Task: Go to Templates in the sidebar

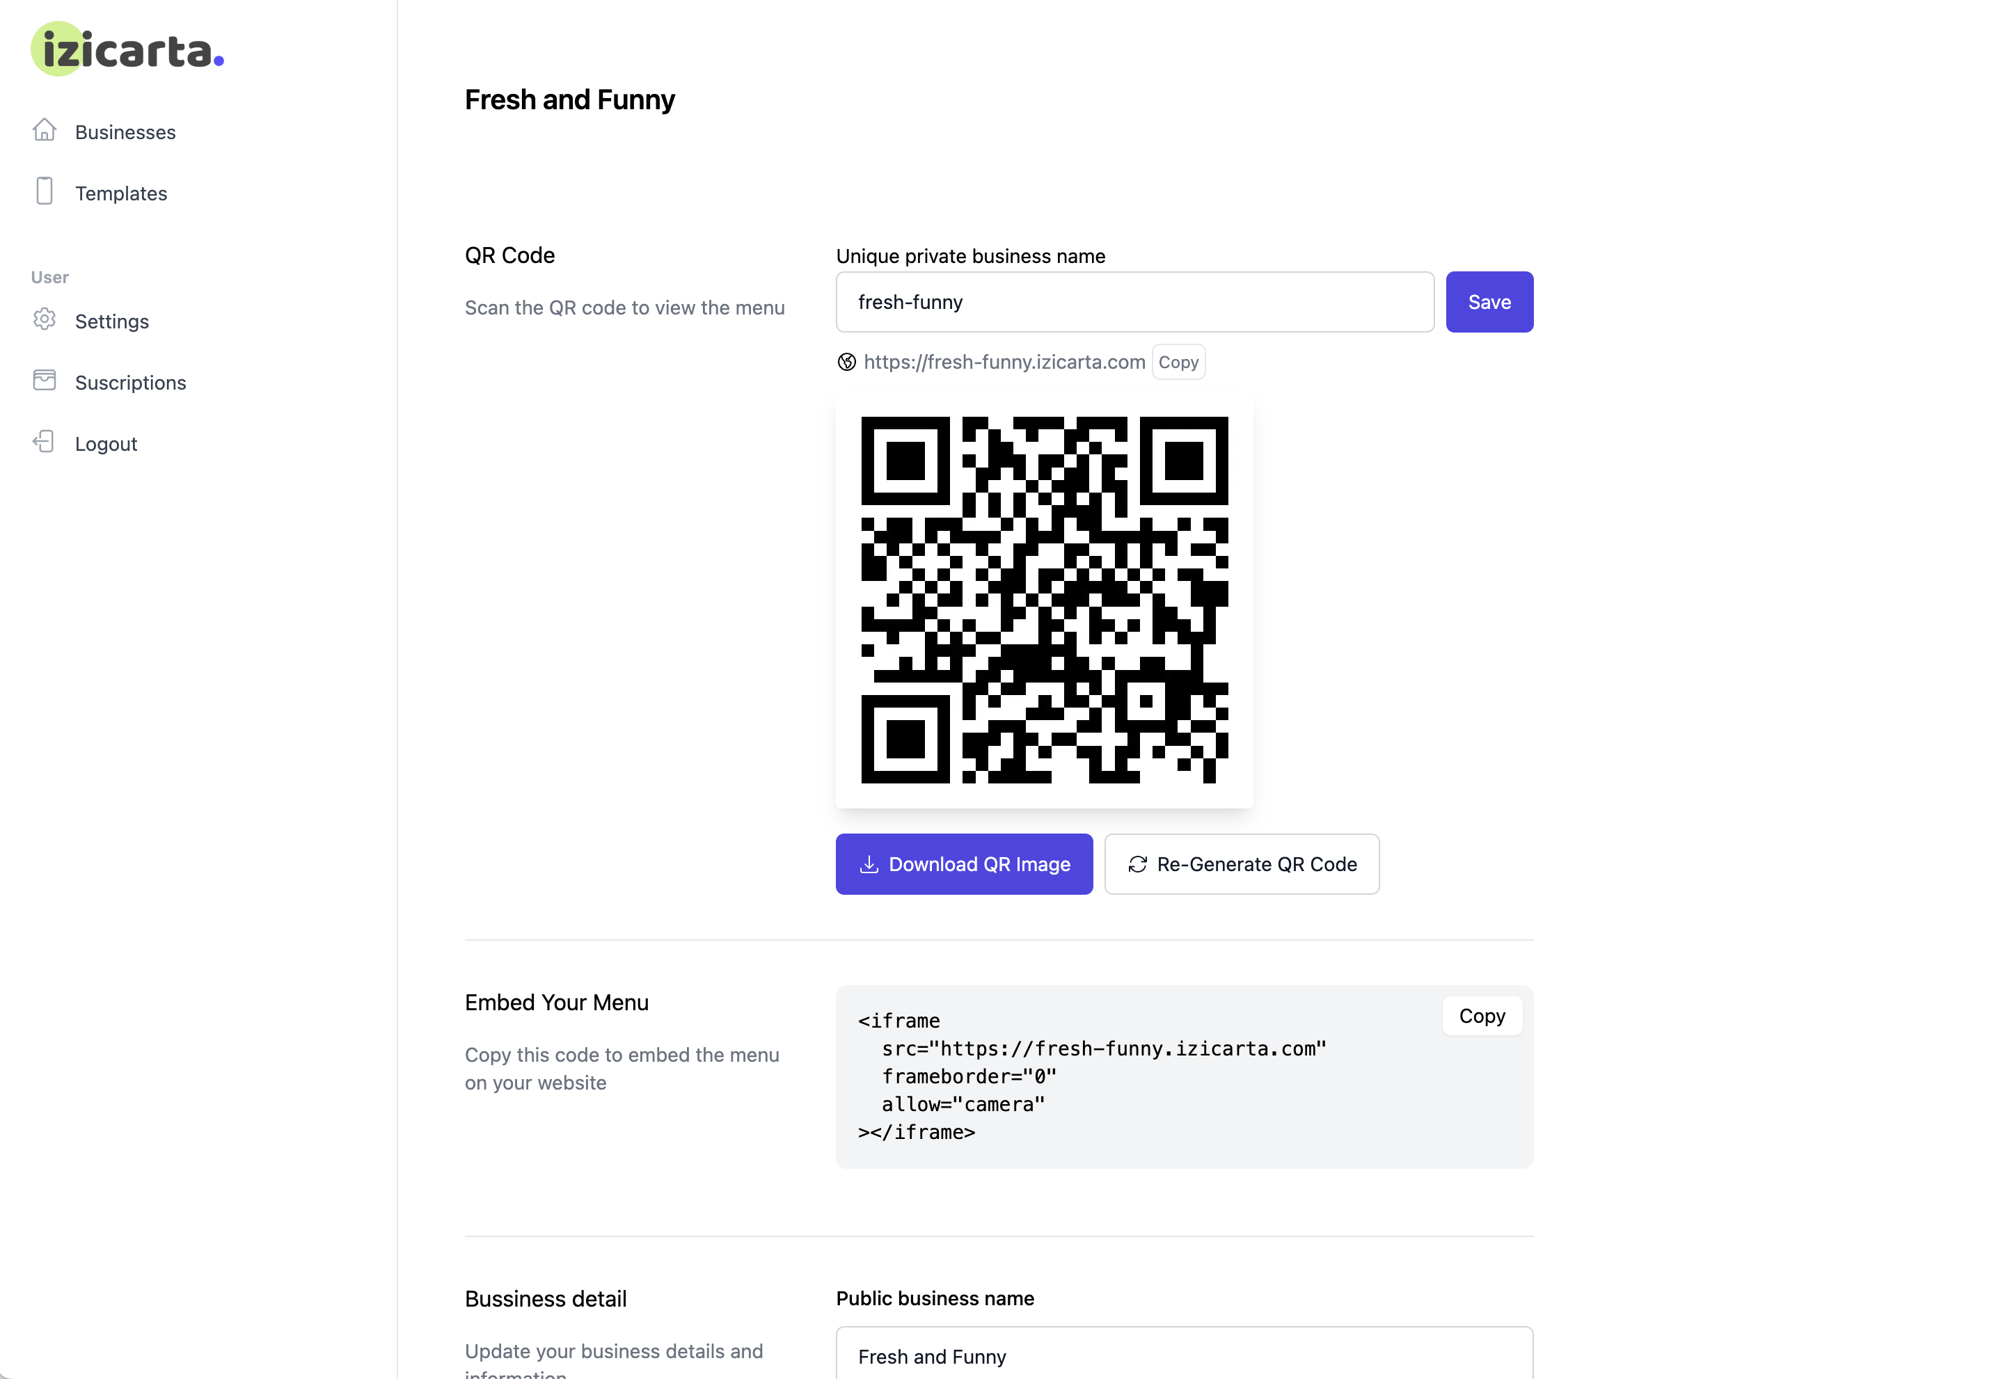Action: [x=121, y=193]
